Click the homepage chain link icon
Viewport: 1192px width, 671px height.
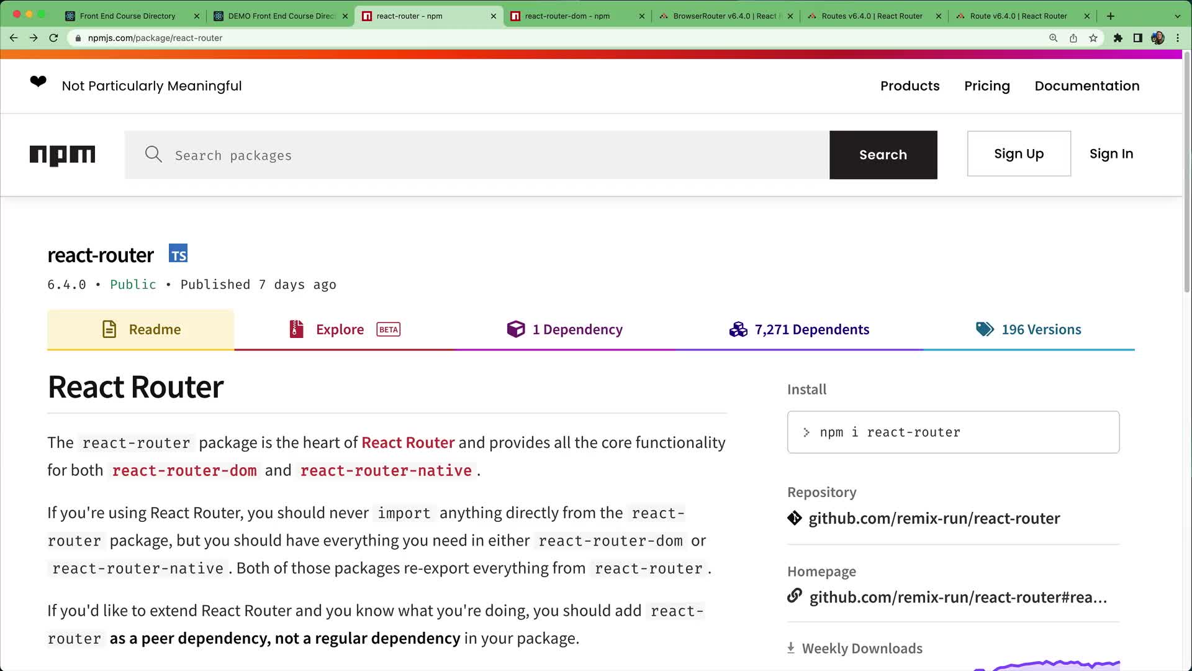pos(795,596)
